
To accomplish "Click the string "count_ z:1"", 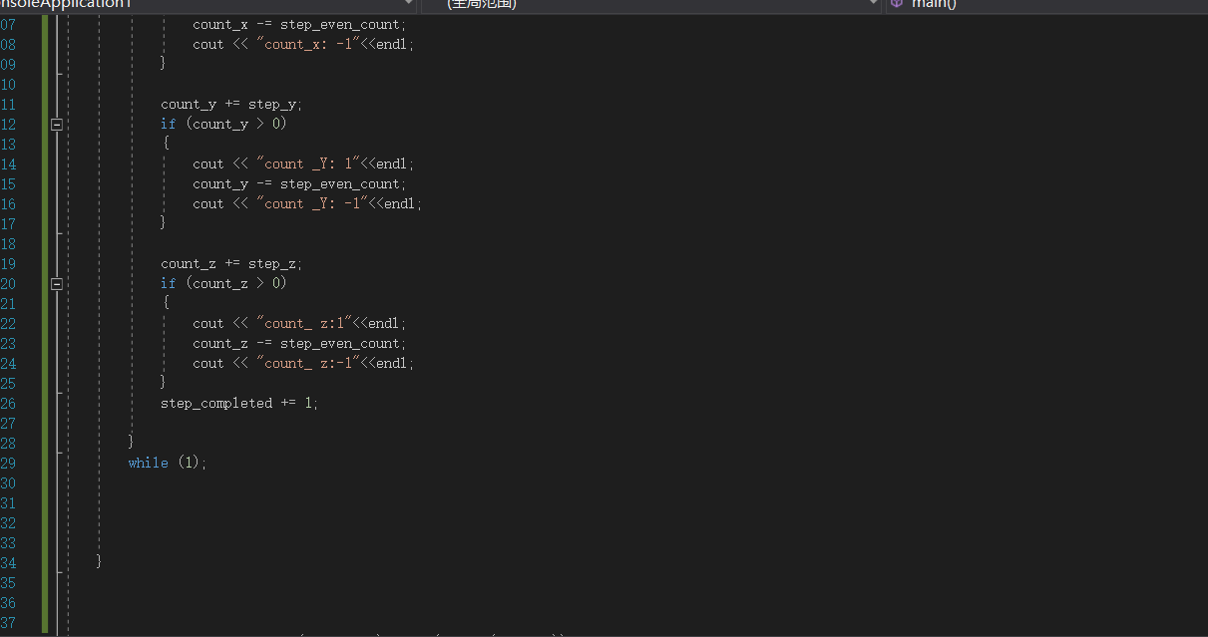I will (x=303, y=323).
